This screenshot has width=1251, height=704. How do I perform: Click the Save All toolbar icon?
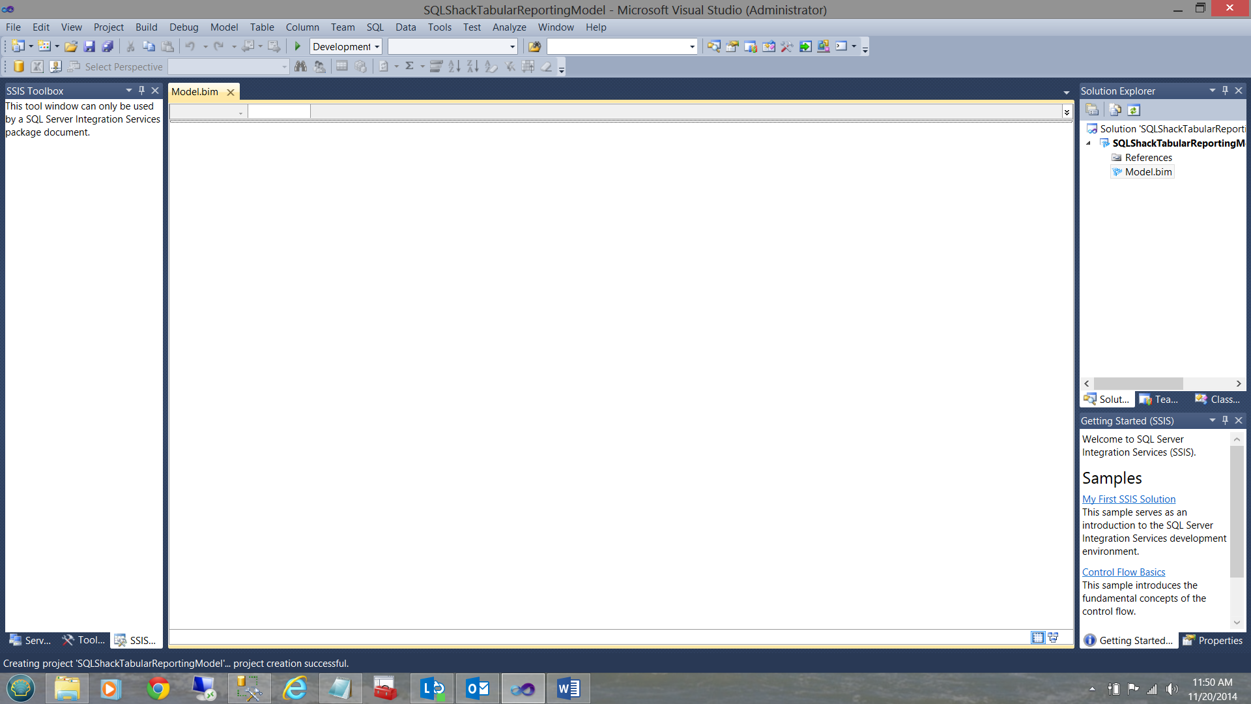click(x=108, y=46)
